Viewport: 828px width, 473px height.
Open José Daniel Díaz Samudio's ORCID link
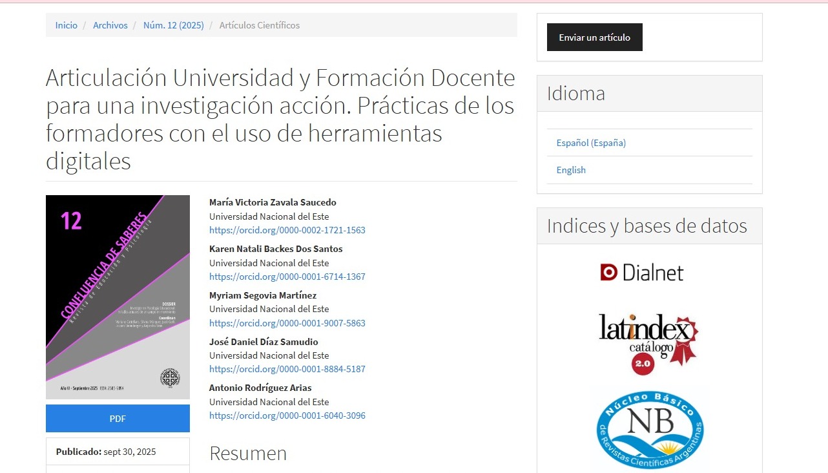pyautogui.click(x=287, y=369)
